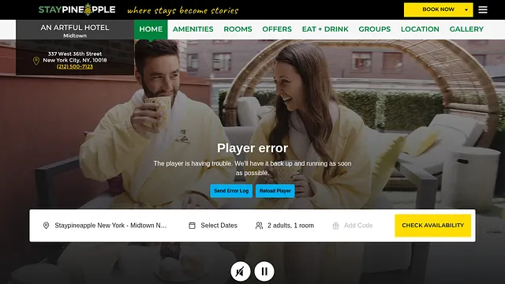This screenshot has width=505, height=284.
Task: Open the Eat + Drink tab
Action: 325,29
